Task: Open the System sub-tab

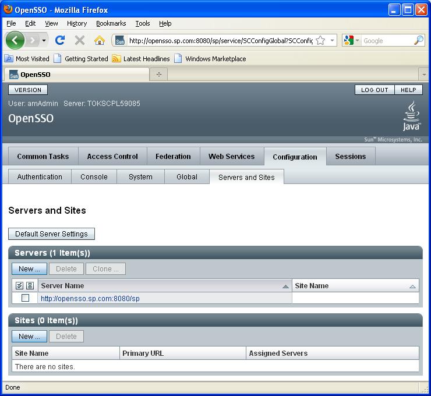Action: (140, 176)
